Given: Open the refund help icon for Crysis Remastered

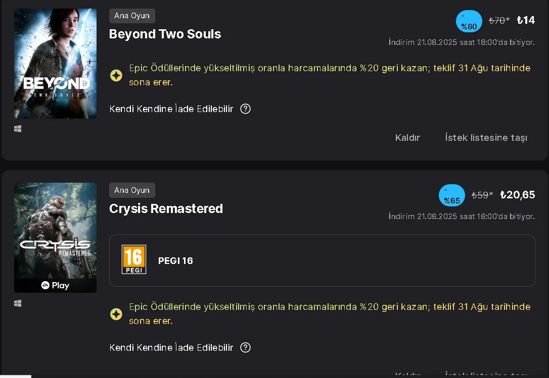Looking at the screenshot, I should 245,348.
